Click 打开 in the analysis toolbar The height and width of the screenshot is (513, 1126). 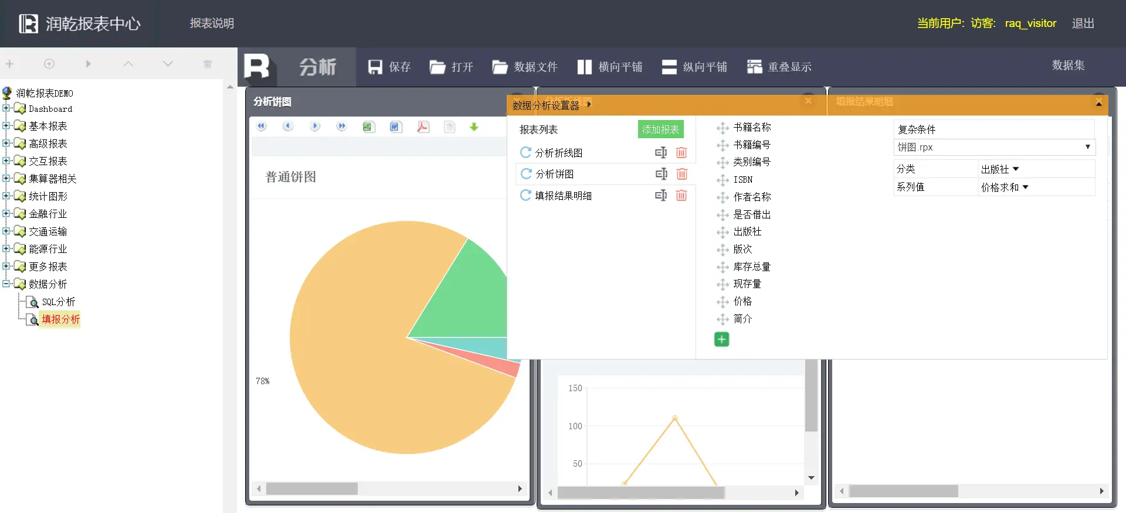coord(451,67)
